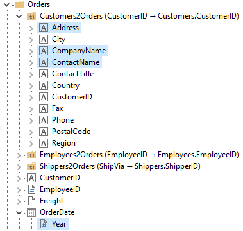Image resolution: width=243 pixels, height=231 pixels.
Task: Select the Freight field label
Action: click(x=51, y=201)
